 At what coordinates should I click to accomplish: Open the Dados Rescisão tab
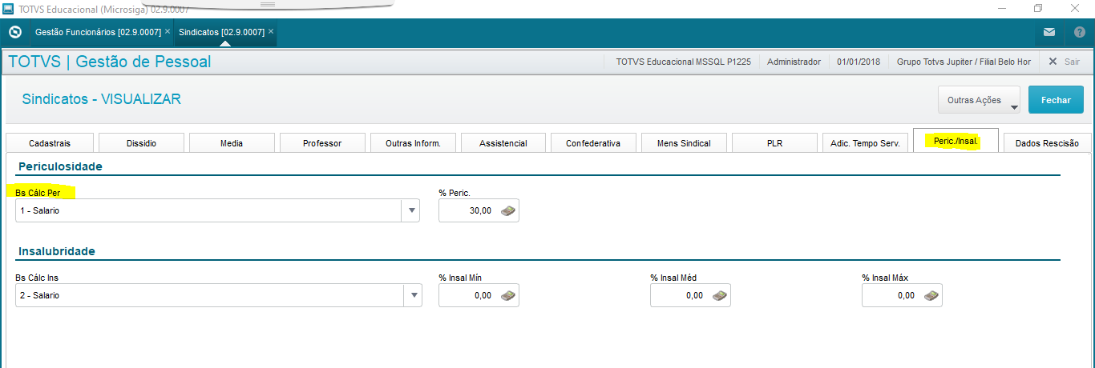tap(1047, 142)
